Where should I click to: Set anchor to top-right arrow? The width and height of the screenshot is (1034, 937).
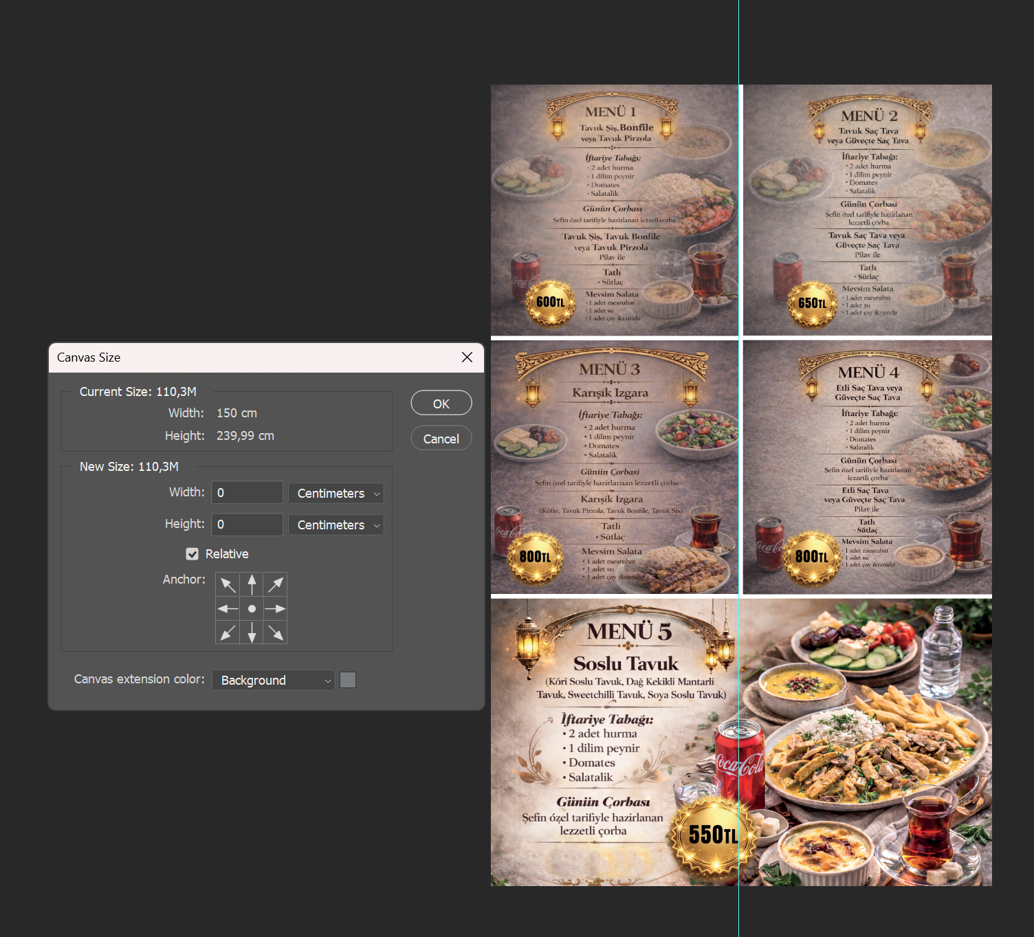(x=276, y=585)
